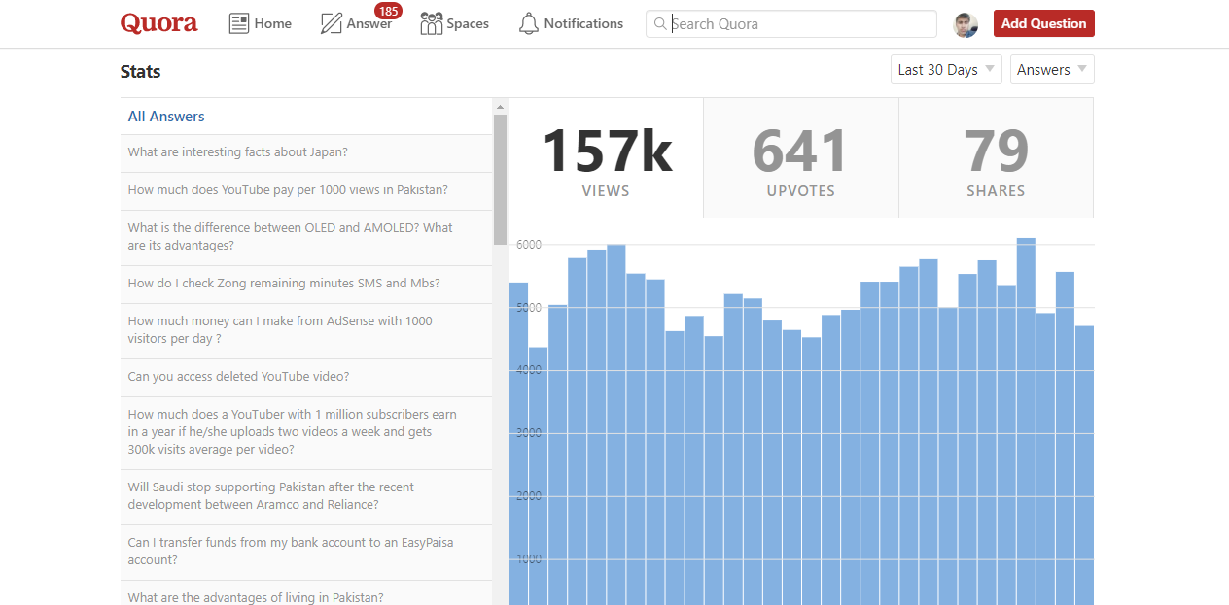Select the 157k Views tab

coord(607,157)
